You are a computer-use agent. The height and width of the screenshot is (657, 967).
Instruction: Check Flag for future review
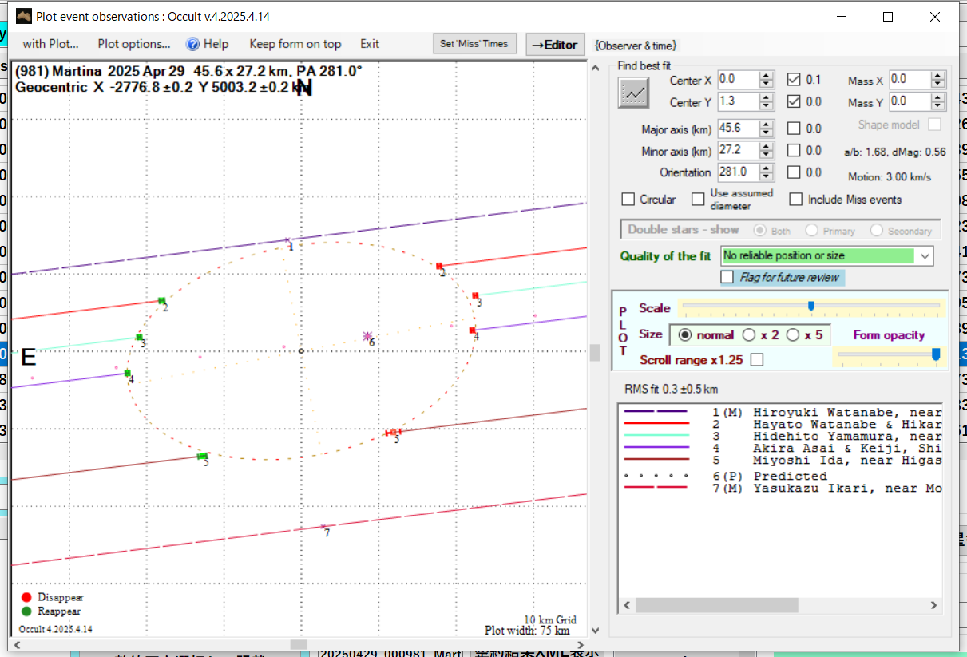pos(727,277)
